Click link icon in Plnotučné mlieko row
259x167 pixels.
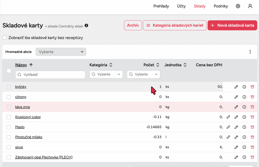[228, 137]
